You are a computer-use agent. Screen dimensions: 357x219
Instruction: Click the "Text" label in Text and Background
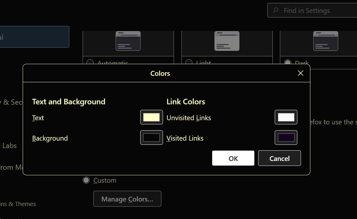(x=38, y=118)
